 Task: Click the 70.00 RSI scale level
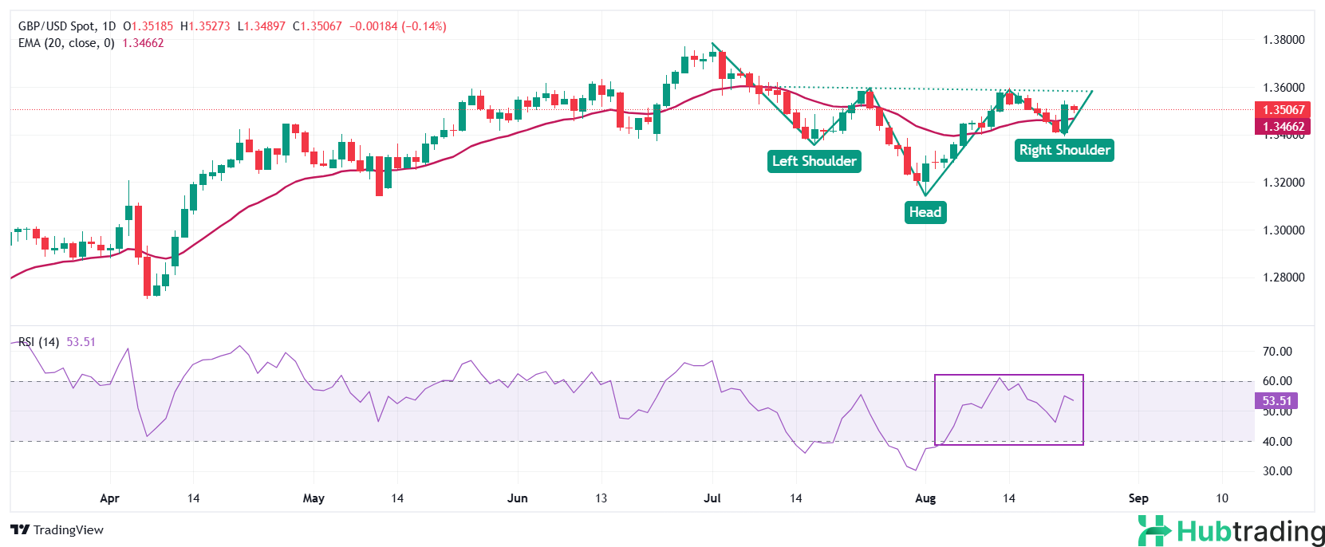tap(1276, 352)
